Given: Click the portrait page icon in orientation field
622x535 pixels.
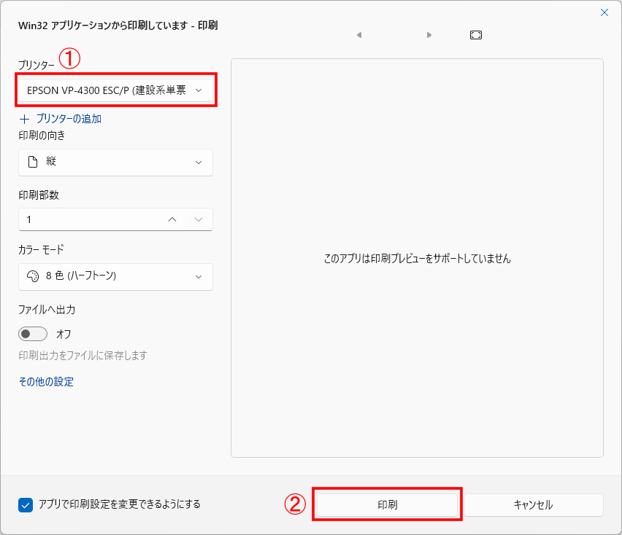Looking at the screenshot, I should [x=33, y=163].
